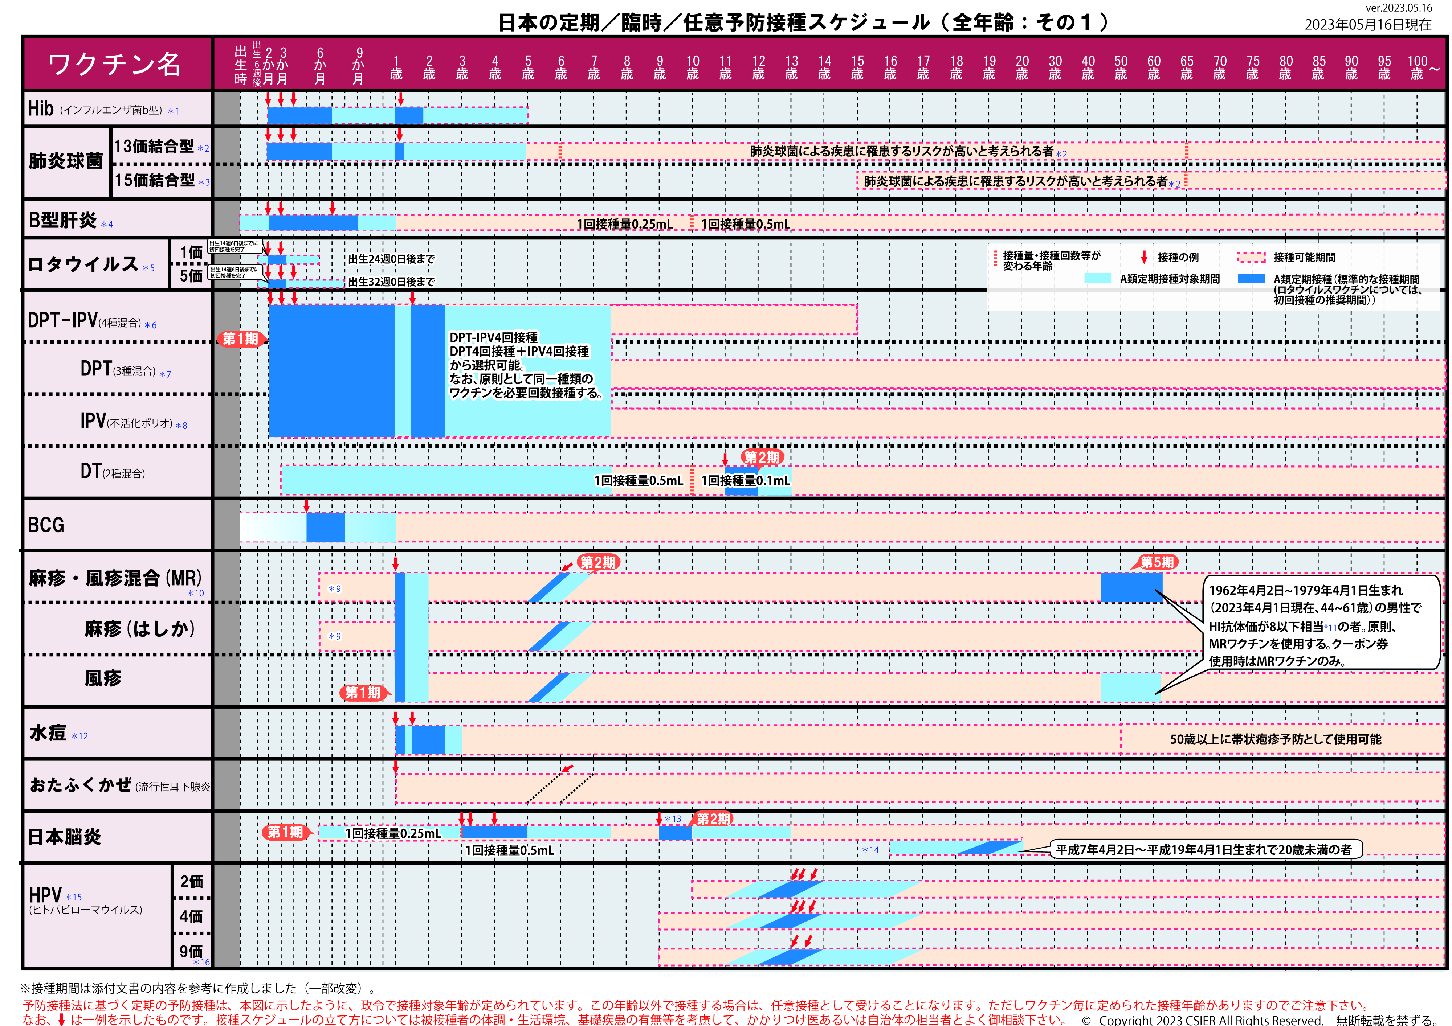Select the BCG row label
The width and height of the screenshot is (1452, 1026).
[46, 525]
